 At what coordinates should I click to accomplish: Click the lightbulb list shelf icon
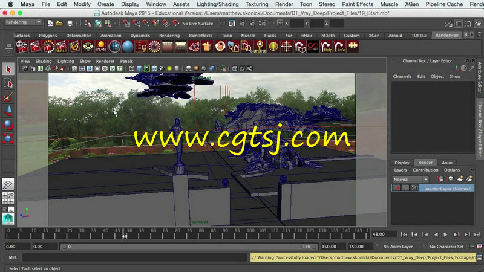[141, 47]
